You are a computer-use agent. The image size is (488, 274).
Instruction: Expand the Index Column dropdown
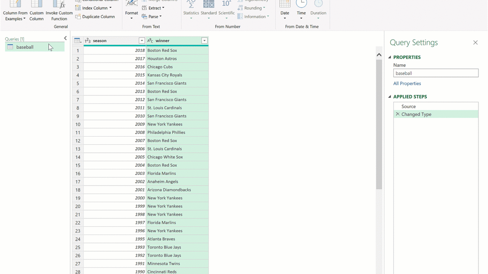pos(111,8)
